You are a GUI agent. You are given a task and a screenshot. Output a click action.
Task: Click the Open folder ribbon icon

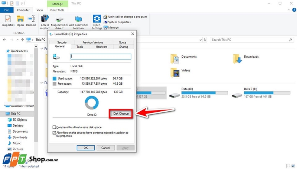pos(20,19)
